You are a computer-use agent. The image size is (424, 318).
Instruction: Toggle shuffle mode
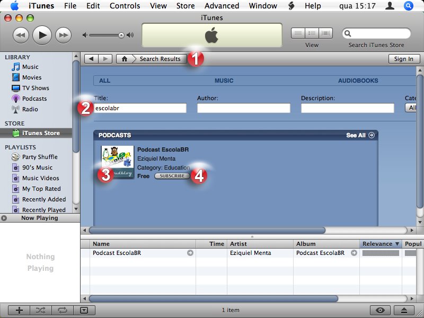pos(41,310)
